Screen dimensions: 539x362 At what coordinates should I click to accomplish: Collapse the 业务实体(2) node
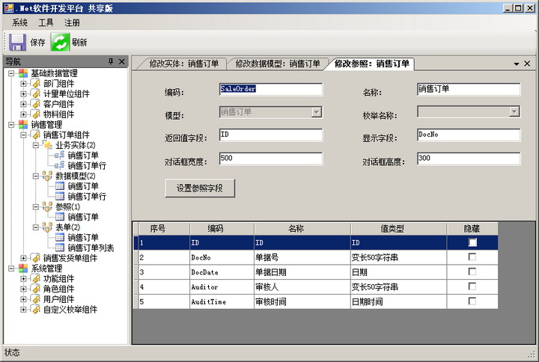click(36, 145)
